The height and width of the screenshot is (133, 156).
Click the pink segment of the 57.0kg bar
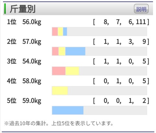click(x=55, y=51)
